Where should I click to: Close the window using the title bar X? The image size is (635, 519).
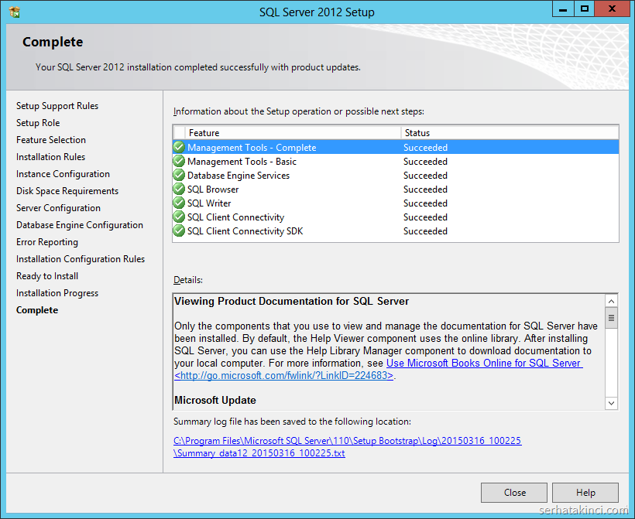(x=612, y=9)
